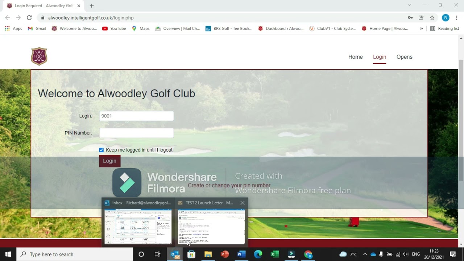
Task: Open Cortana circle icon
Action: 141,254
